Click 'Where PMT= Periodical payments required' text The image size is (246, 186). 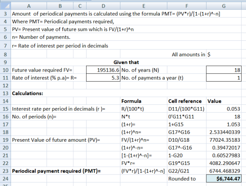click(x=63, y=21)
